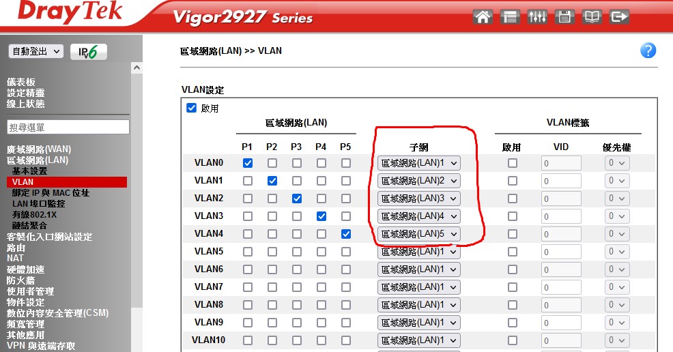Open the 自動登出 auto logout dropdown
This screenshot has width=673, height=352.
pyautogui.click(x=36, y=51)
